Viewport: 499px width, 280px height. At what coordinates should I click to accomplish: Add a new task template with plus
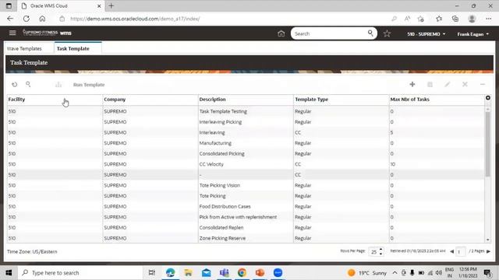click(x=412, y=84)
